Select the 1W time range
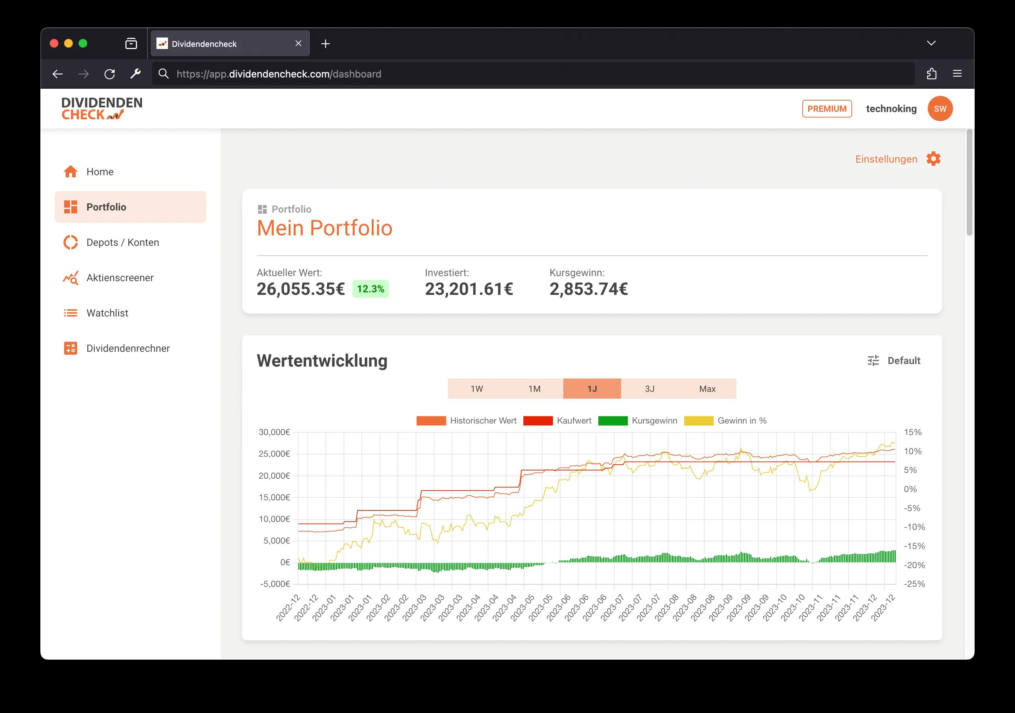The height and width of the screenshot is (713, 1015). click(x=477, y=389)
